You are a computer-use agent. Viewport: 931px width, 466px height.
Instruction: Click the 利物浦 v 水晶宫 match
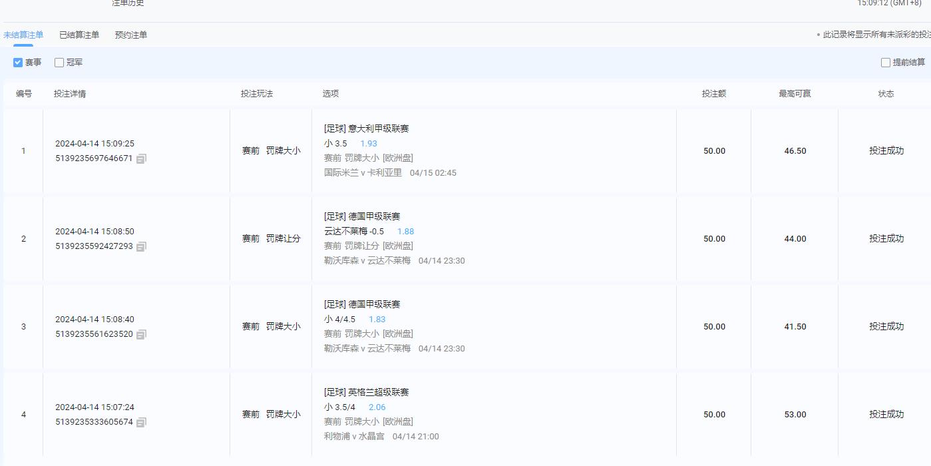(x=354, y=437)
